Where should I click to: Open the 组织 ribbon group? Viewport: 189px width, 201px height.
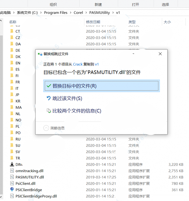53,5
